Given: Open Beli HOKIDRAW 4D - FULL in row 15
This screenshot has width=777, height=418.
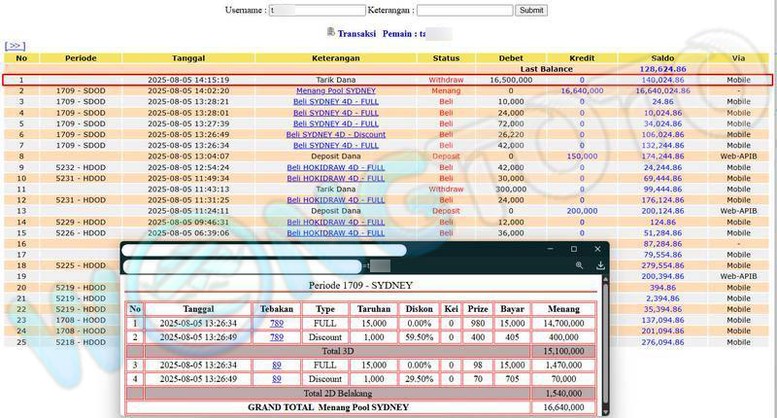Looking at the screenshot, I should pyautogui.click(x=336, y=233).
